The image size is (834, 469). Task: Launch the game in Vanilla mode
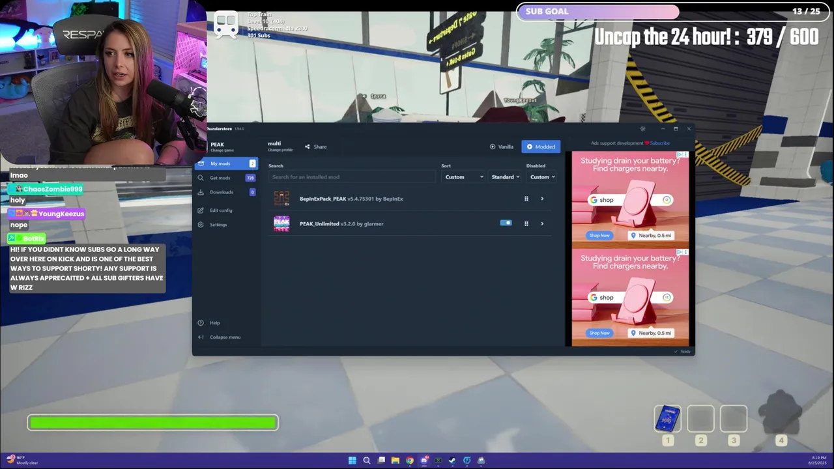coord(502,147)
